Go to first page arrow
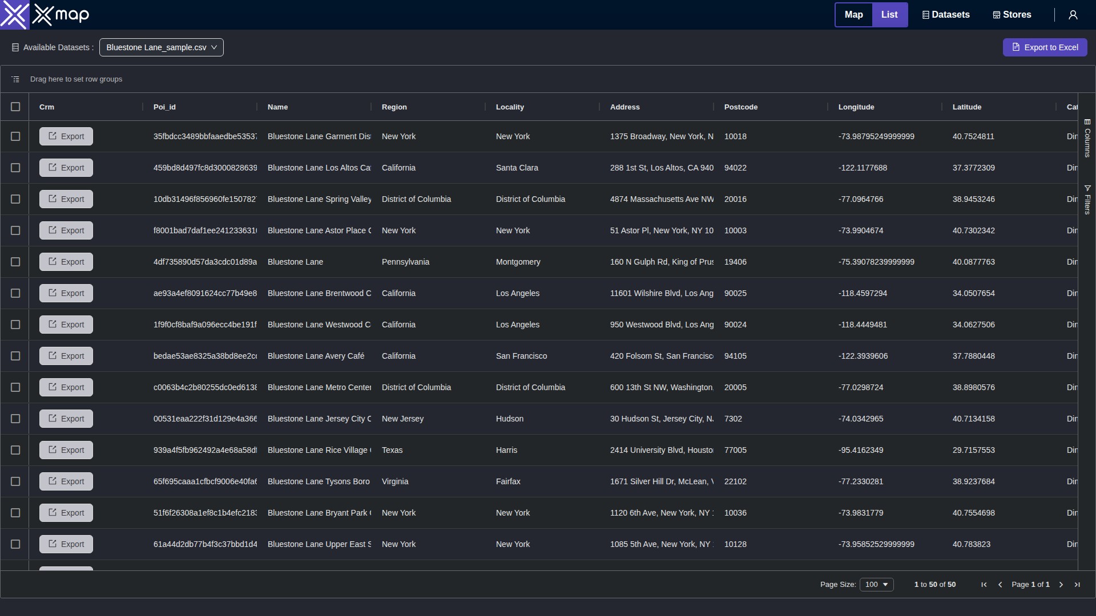This screenshot has width=1096, height=616. 984,585
